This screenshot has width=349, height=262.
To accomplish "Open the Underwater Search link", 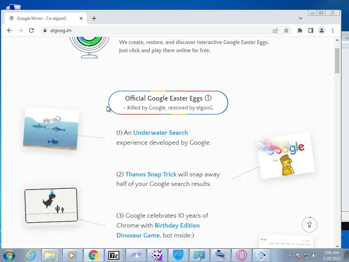I will tap(161, 133).
